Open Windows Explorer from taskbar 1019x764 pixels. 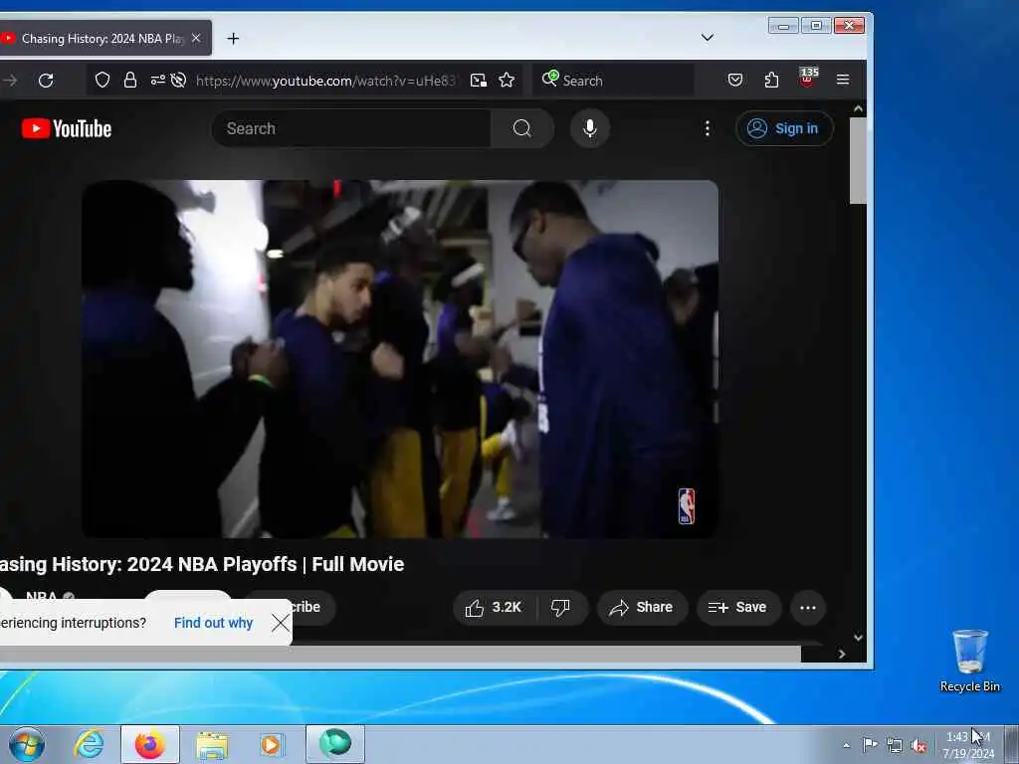[x=212, y=744]
